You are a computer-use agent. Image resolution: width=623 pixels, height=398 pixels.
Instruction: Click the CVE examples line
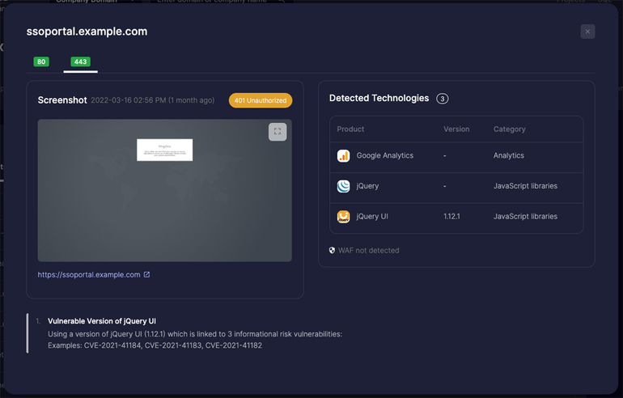coord(155,345)
